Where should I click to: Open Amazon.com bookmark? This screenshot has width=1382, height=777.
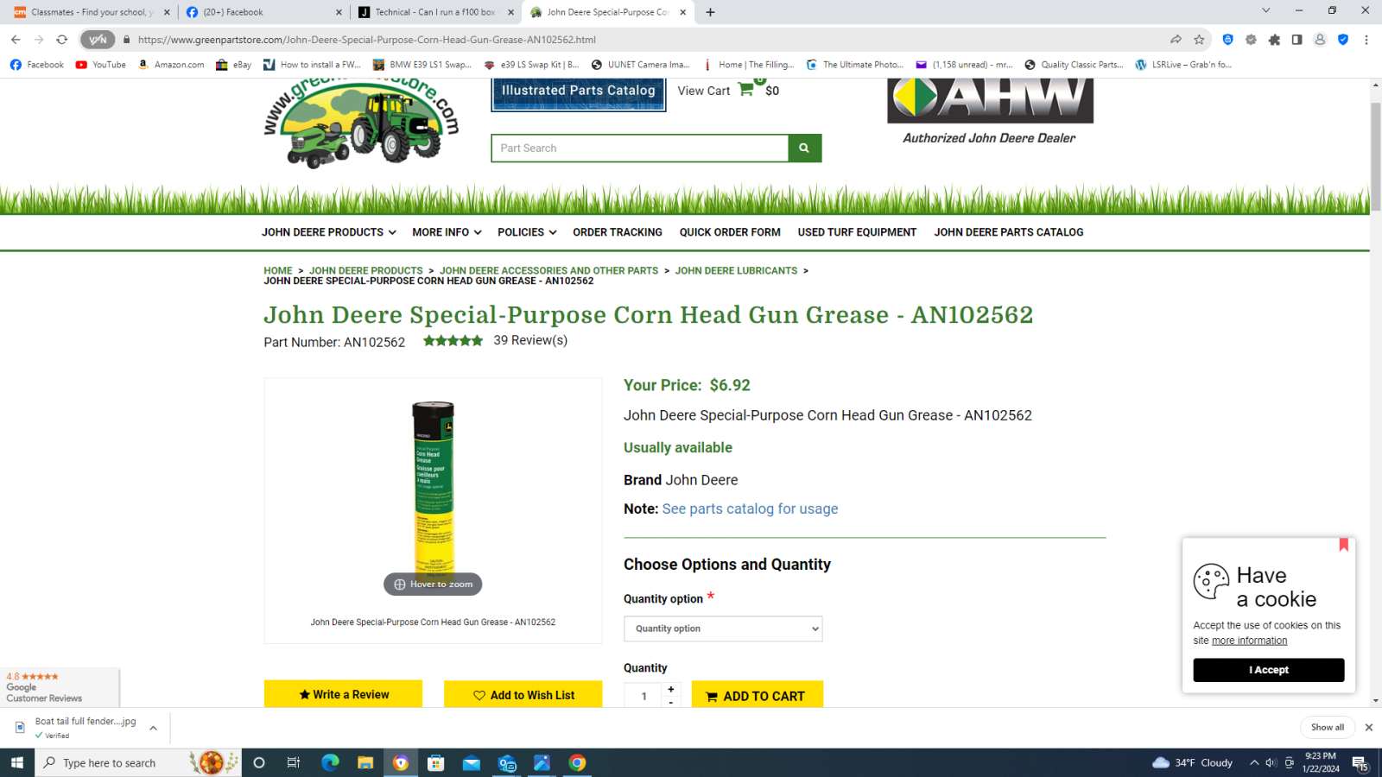pos(171,65)
